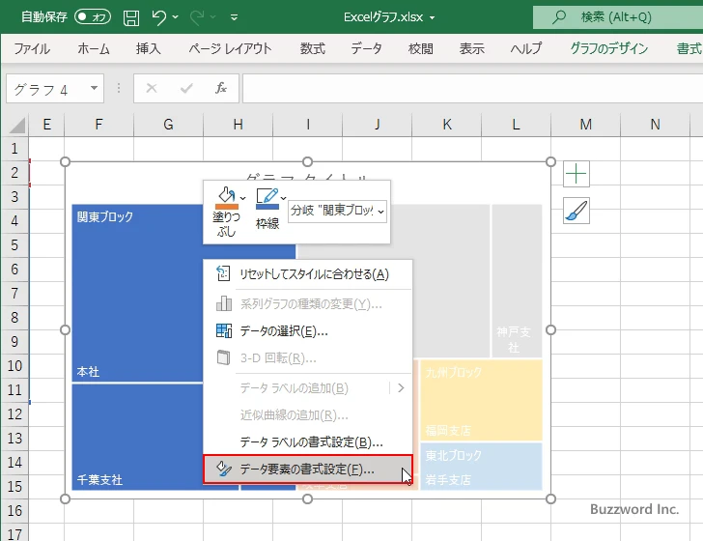Image resolution: width=703 pixels, height=541 pixels.
Task: Click the Select All corner triangle
Action: click(17, 125)
